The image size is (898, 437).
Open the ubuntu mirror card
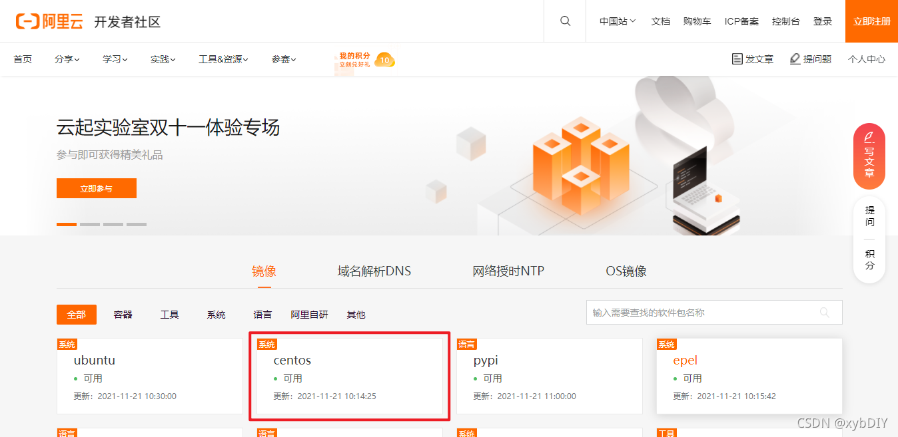click(150, 376)
